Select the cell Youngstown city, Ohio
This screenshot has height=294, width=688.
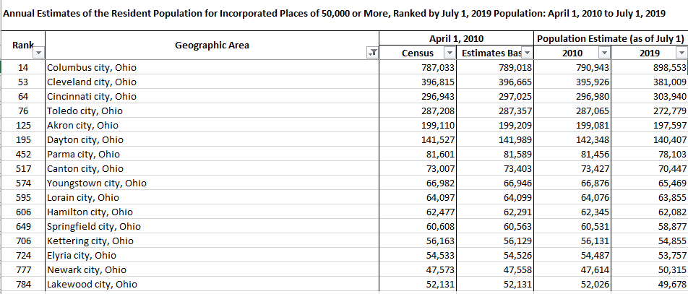coord(212,183)
